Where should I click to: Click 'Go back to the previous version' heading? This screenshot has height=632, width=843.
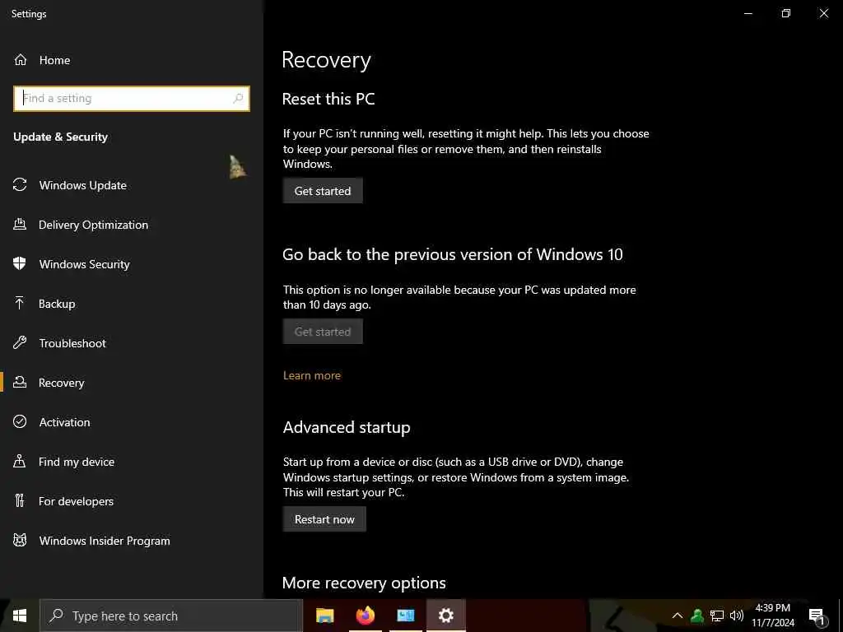[453, 254]
